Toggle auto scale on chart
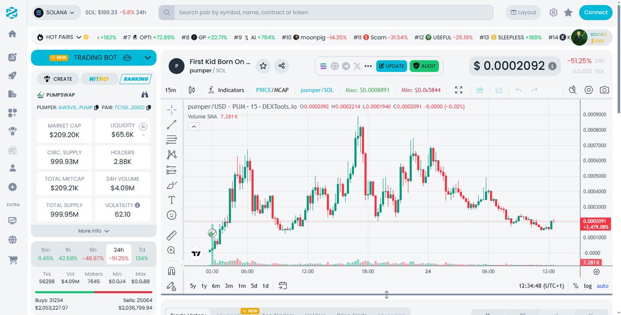This screenshot has height=315, width=621. (602, 286)
